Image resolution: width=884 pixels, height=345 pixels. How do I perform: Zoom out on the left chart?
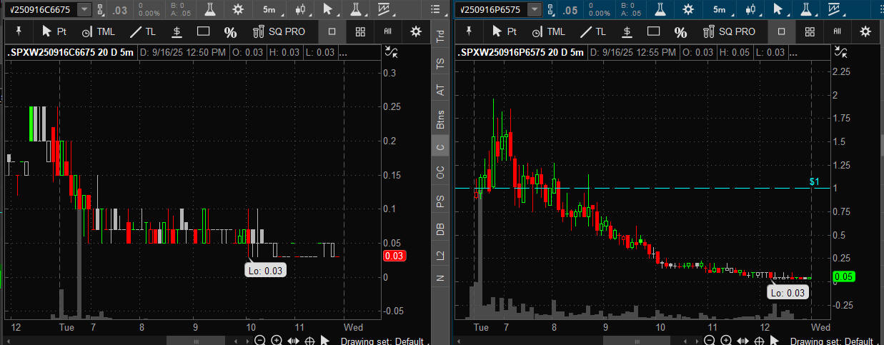tap(259, 340)
